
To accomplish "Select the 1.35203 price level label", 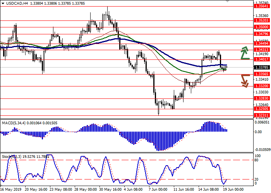I will 260,20.
